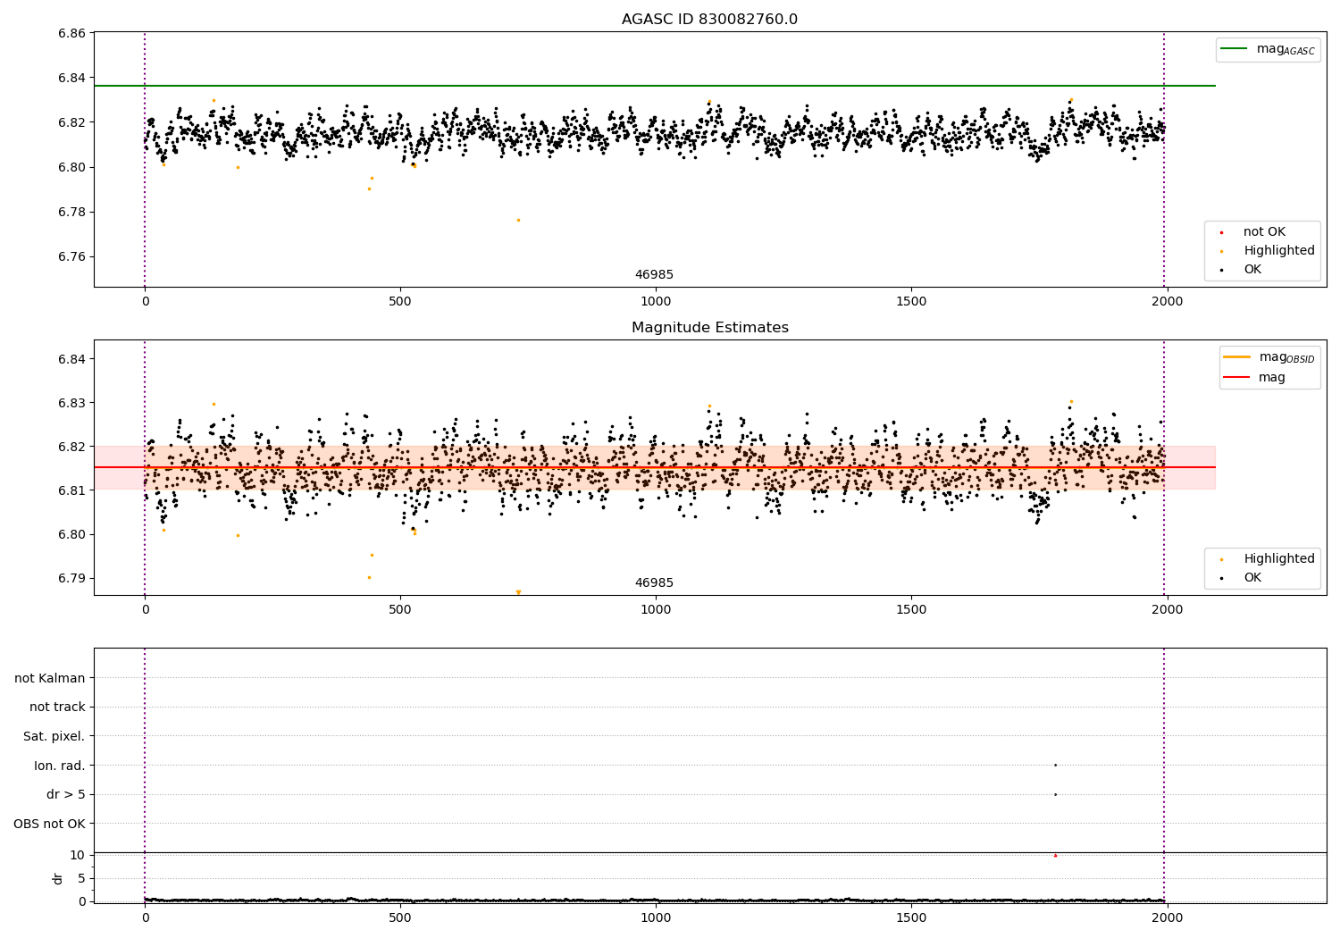1340x938 pixels.
Task: Select the 'not Kalman' row label
Action: (50, 678)
